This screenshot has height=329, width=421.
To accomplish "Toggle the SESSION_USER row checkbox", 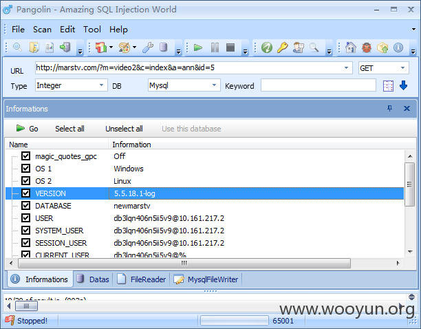I will [25, 242].
